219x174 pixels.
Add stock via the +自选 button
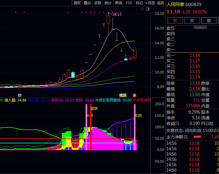[x=150, y=3]
